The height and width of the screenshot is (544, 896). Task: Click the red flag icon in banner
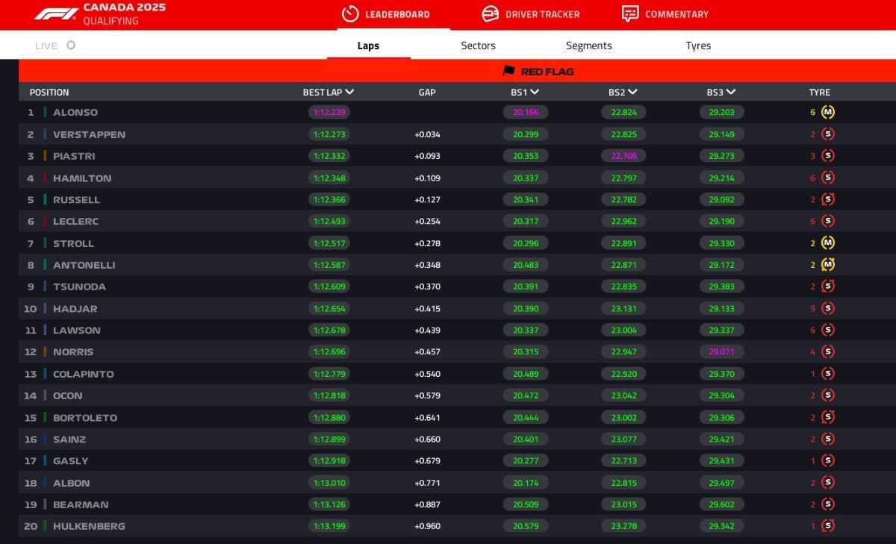coord(509,71)
